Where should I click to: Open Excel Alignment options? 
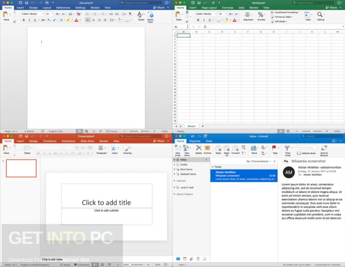click(248, 16)
